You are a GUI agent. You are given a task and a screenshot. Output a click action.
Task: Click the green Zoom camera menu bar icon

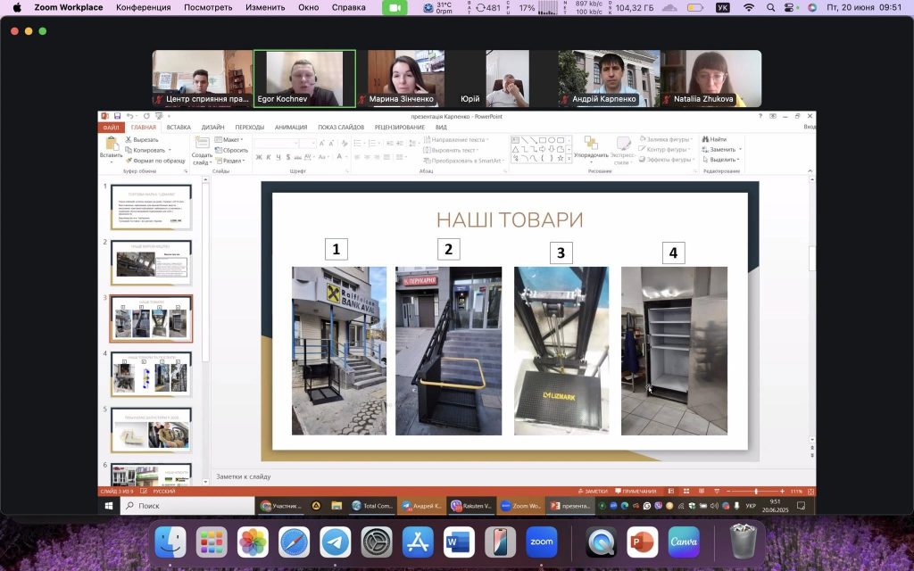click(x=395, y=7)
